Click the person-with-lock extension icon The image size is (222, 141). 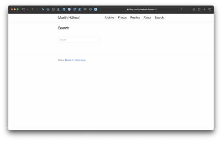64,9
